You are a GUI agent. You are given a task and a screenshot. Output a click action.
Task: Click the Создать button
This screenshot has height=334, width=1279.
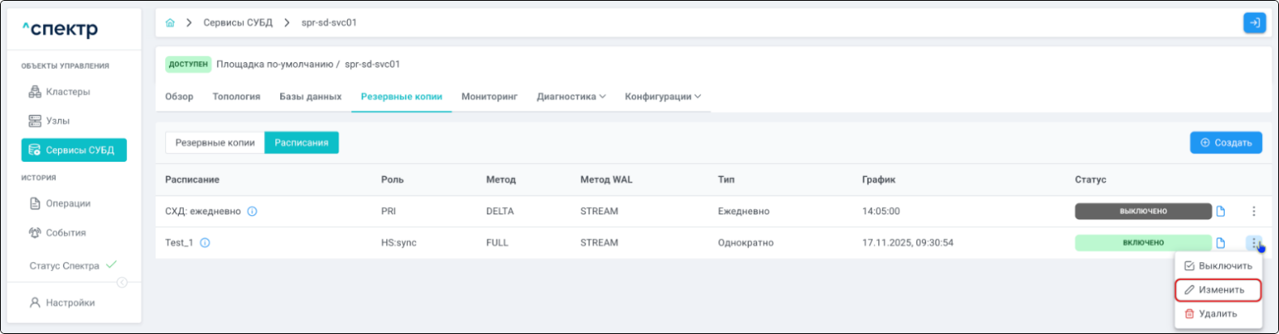point(1226,142)
